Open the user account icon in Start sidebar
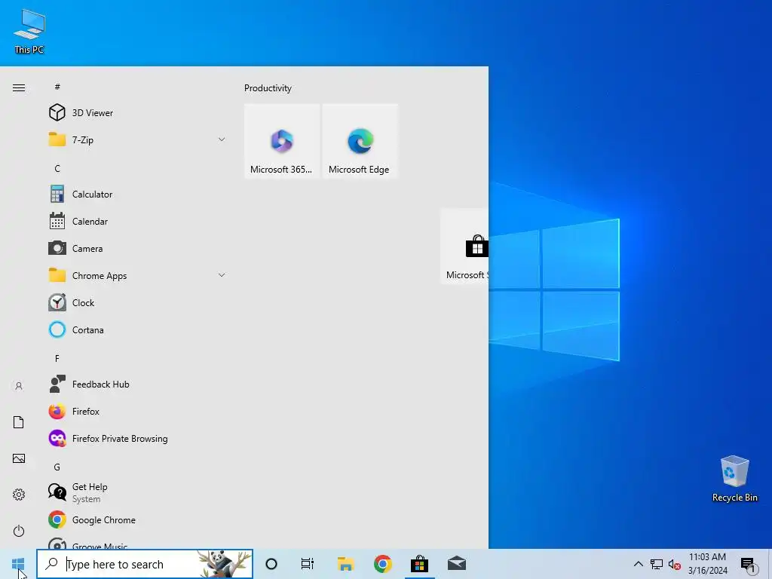772x579 pixels. (x=19, y=386)
